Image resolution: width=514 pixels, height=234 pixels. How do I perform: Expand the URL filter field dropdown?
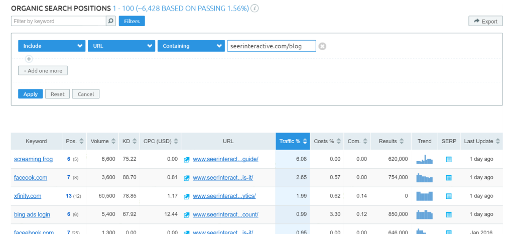coord(121,46)
